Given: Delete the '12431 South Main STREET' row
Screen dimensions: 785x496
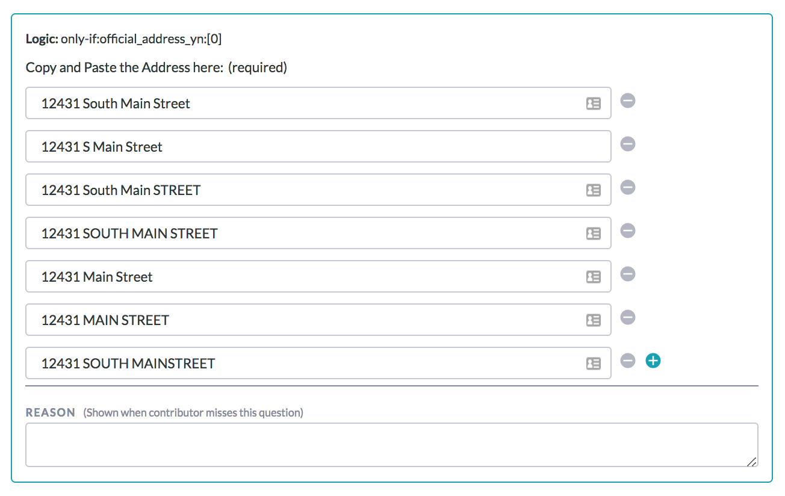Looking at the screenshot, I should click(628, 188).
